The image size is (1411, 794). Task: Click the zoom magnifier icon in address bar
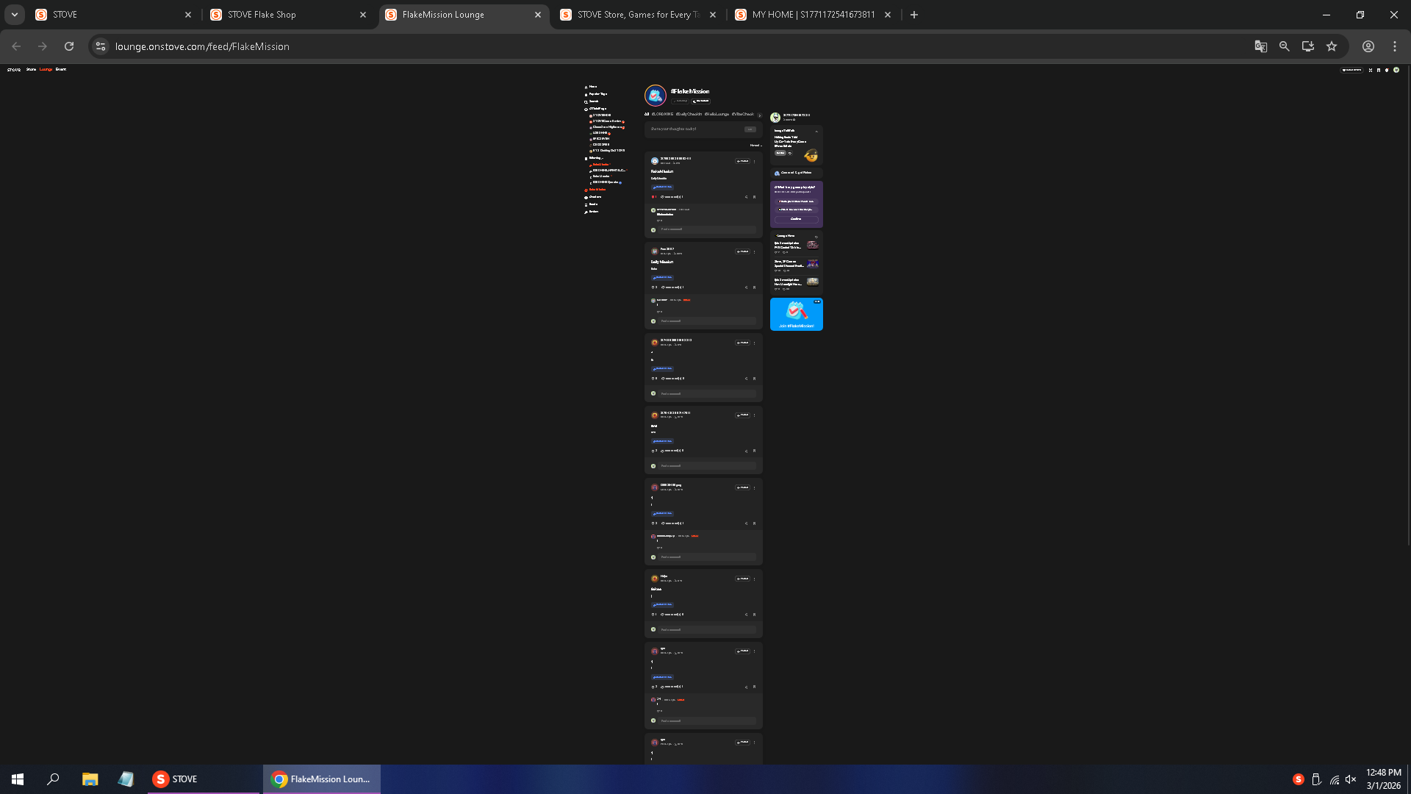(1284, 46)
